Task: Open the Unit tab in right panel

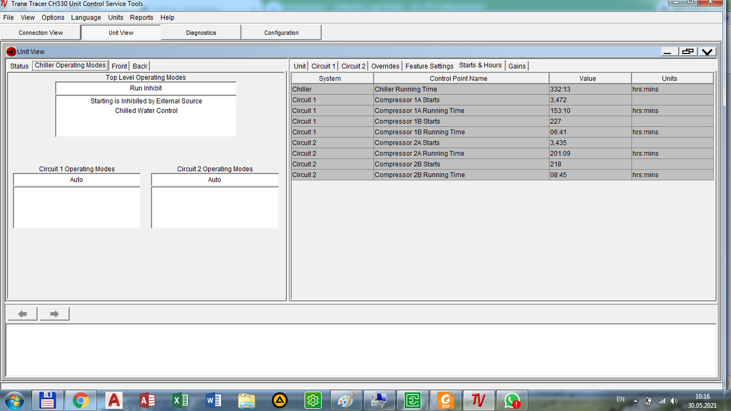Action: (x=300, y=66)
